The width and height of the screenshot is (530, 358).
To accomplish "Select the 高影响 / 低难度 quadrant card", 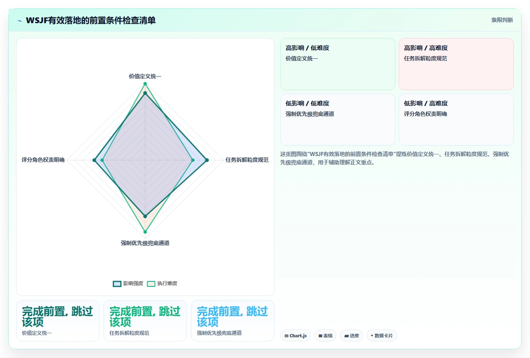I will click(338, 64).
